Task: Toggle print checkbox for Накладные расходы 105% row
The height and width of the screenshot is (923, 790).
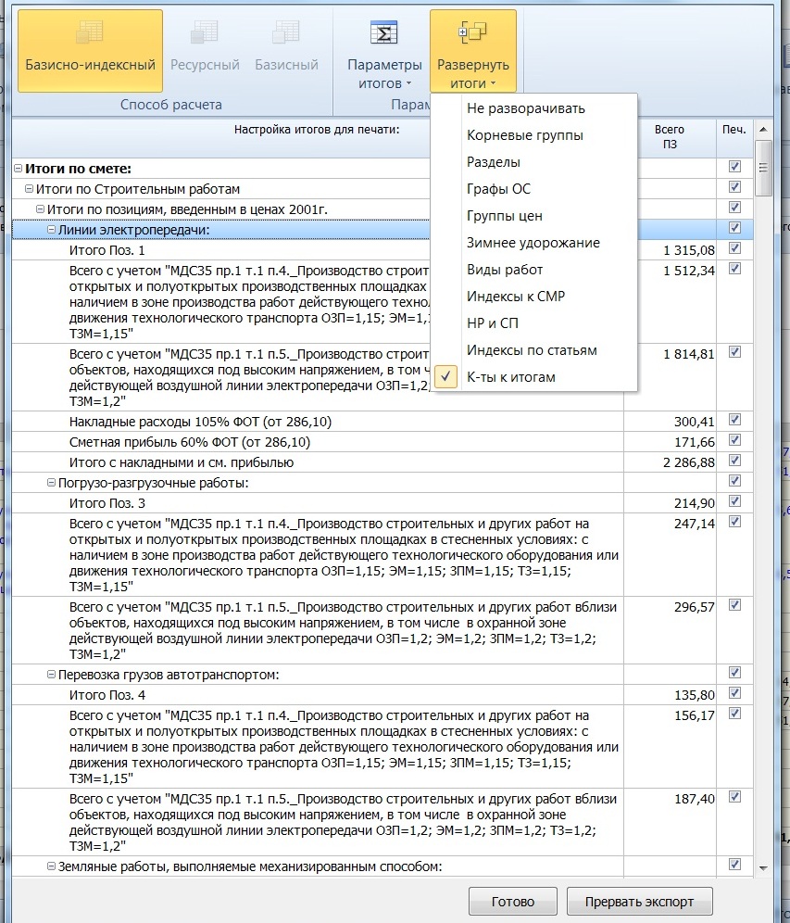Action: click(735, 421)
